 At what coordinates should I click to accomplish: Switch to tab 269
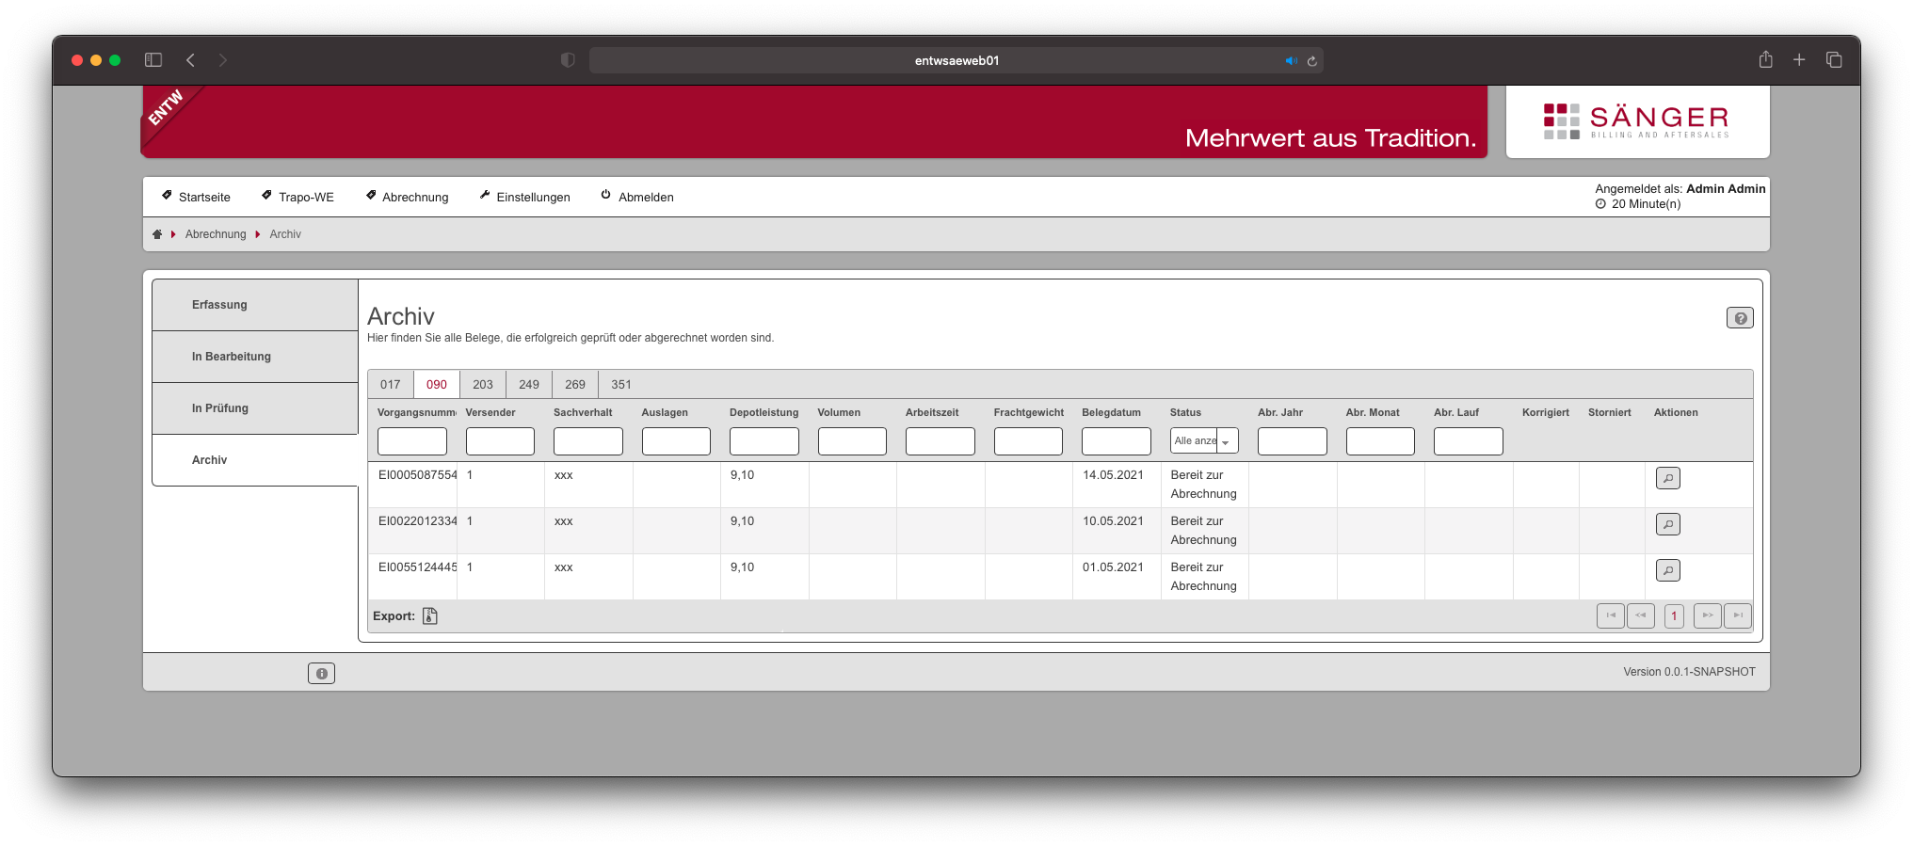point(575,384)
